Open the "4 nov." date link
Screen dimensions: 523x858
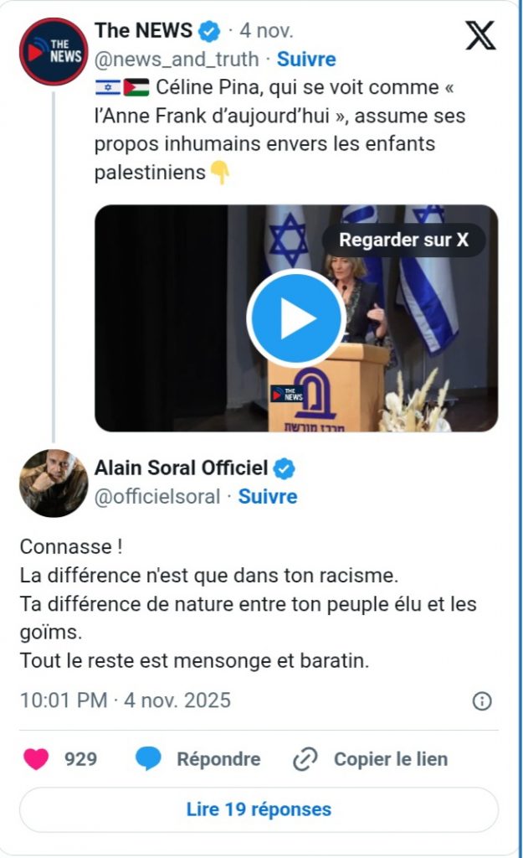(x=266, y=31)
